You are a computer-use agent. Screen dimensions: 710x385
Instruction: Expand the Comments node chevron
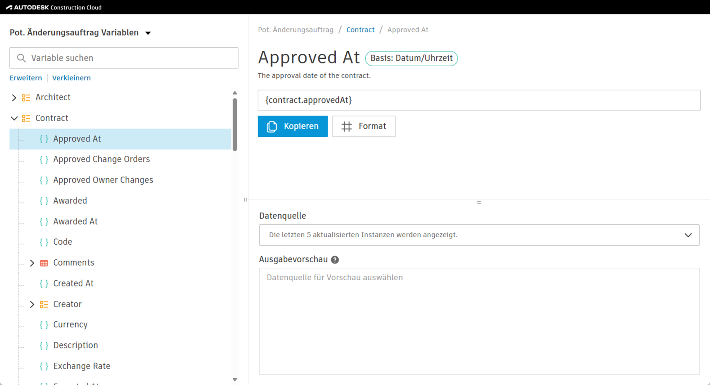pyautogui.click(x=32, y=263)
